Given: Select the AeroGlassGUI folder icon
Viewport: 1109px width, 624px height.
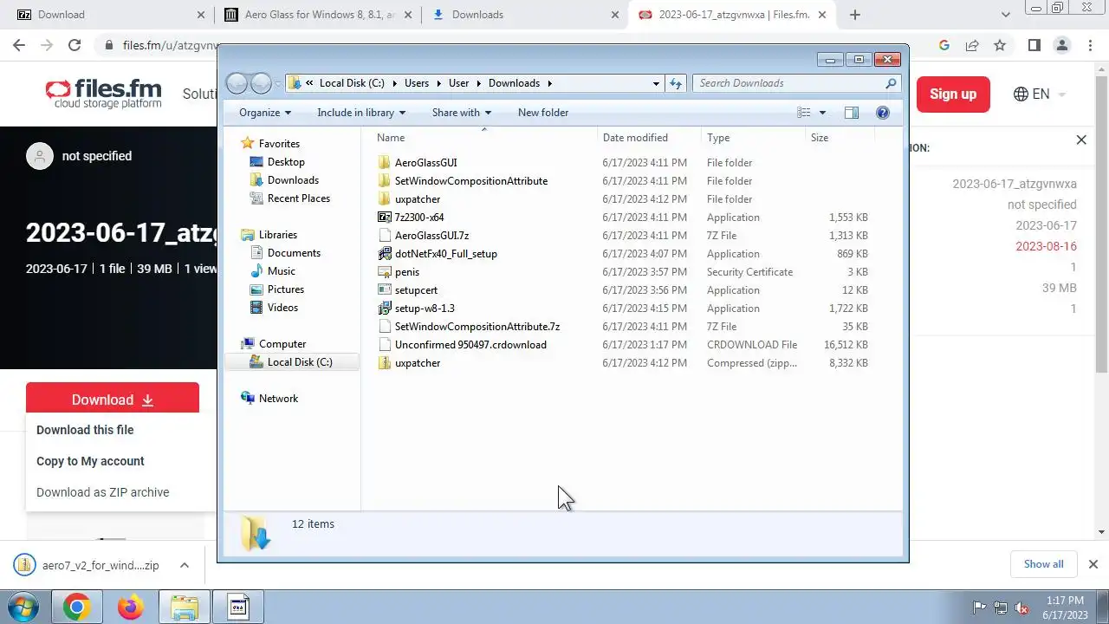Looking at the screenshot, I should 385,163.
